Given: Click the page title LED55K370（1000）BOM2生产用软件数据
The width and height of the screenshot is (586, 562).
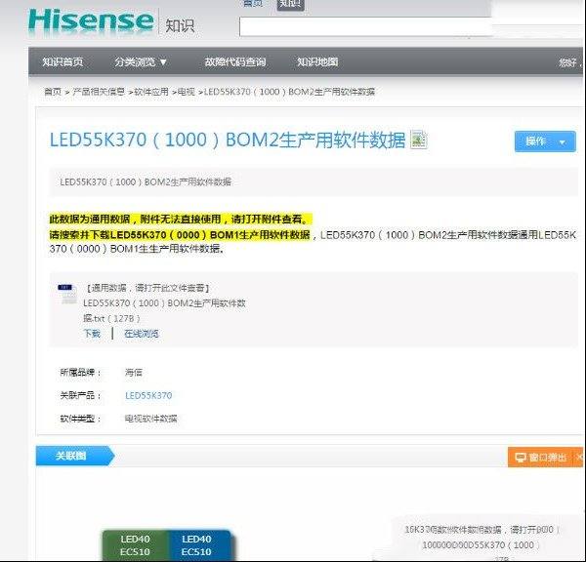Looking at the screenshot, I should [x=228, y=140].
